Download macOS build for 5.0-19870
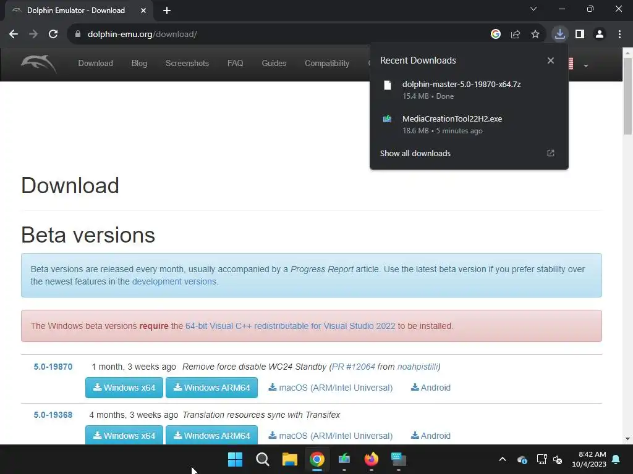The image size is (633, 474). [x=331, y=388]
